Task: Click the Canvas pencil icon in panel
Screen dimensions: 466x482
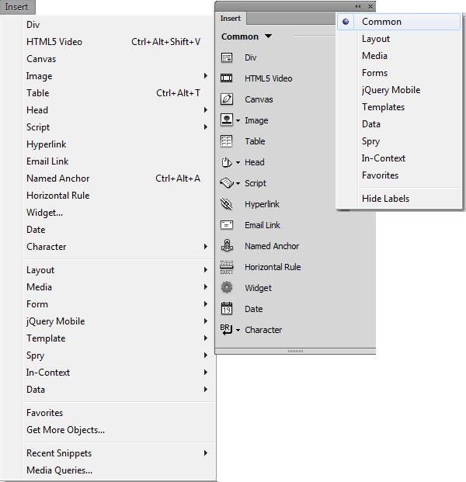Action: tap(227, 99)
